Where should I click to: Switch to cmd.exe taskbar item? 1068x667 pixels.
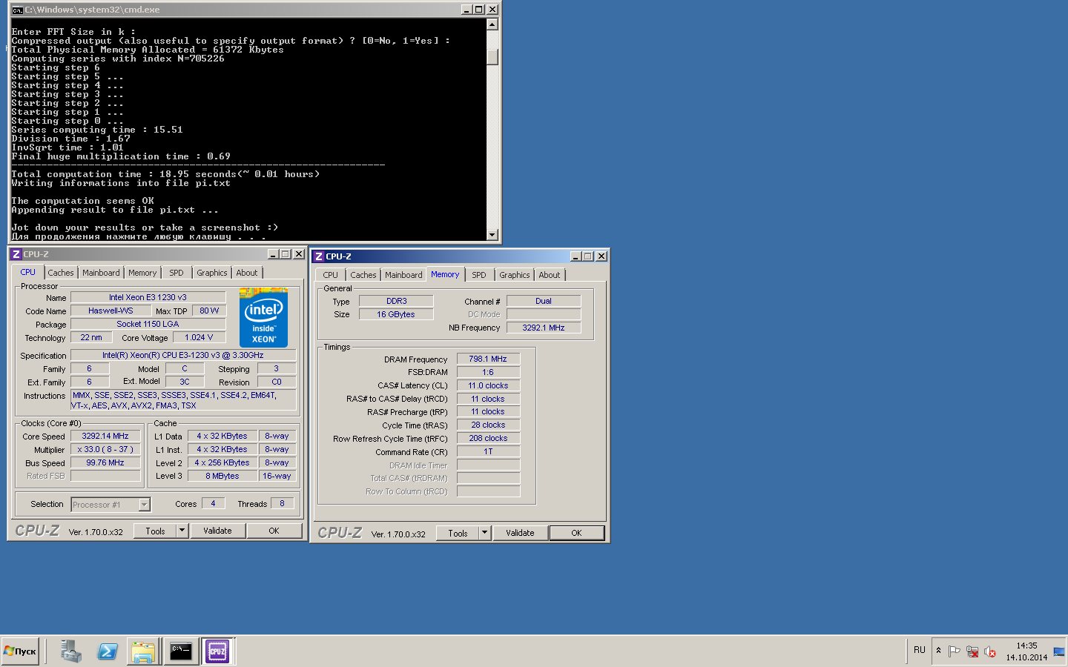(181, 651)
